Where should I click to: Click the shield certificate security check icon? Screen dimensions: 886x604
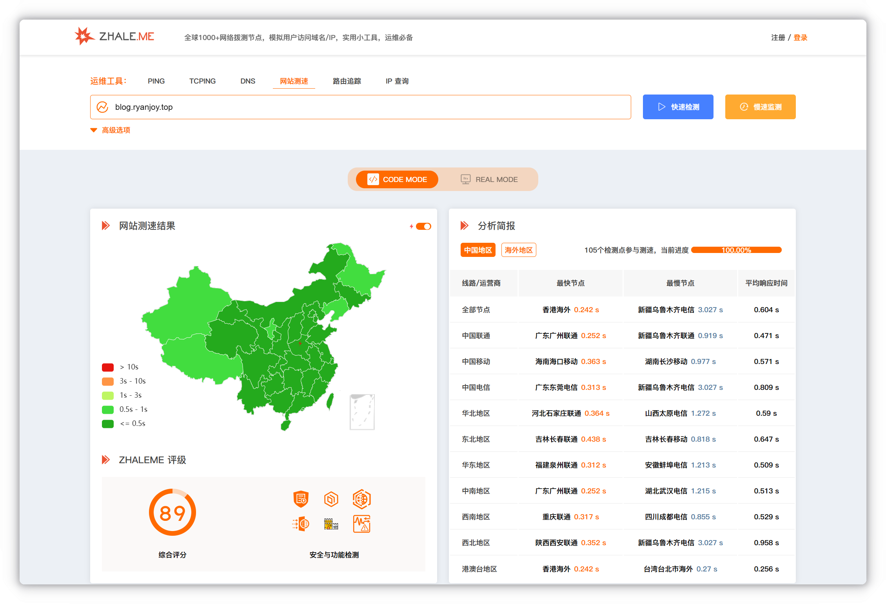(x=301, y=499)
